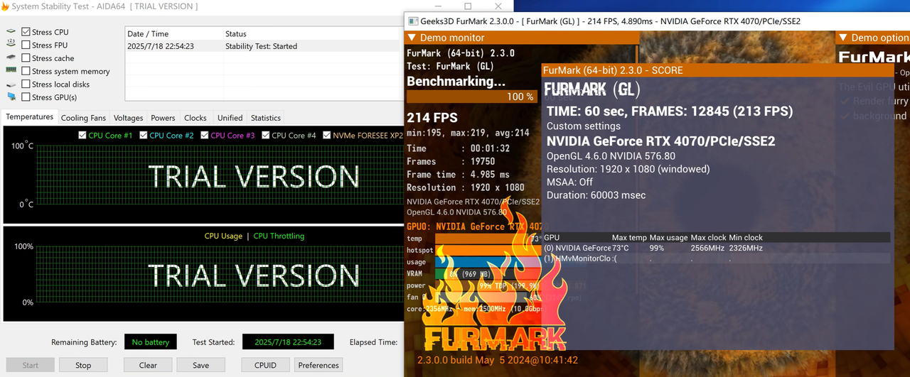Enable Stress system memory
Viewport: 910px width, 377px height.
pyautogui.click(x=26, y=71)
